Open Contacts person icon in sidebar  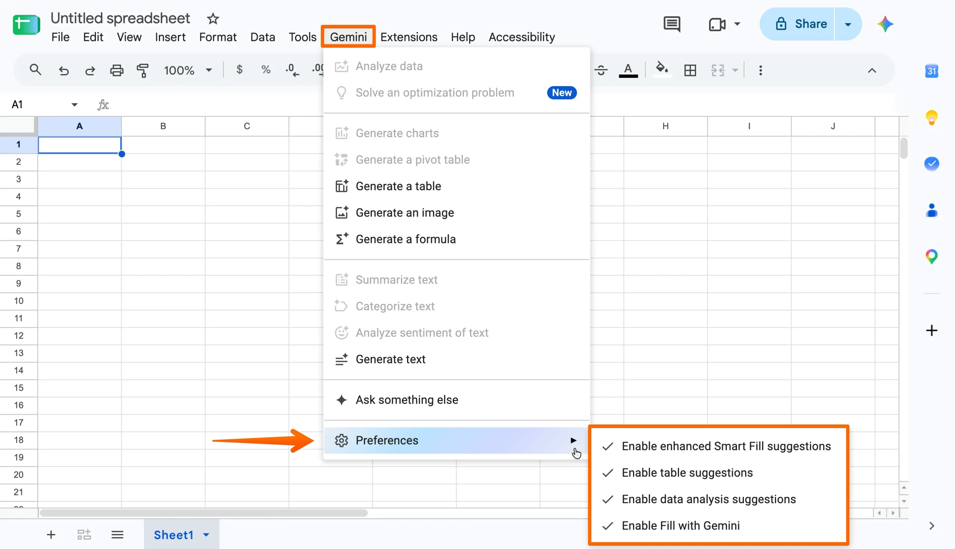click(x=931, y=210)
